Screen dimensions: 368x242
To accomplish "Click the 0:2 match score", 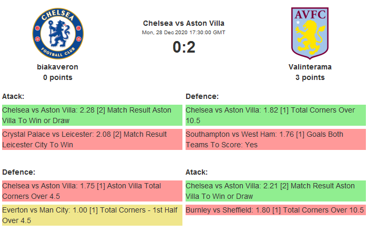I will pos(183,47).
